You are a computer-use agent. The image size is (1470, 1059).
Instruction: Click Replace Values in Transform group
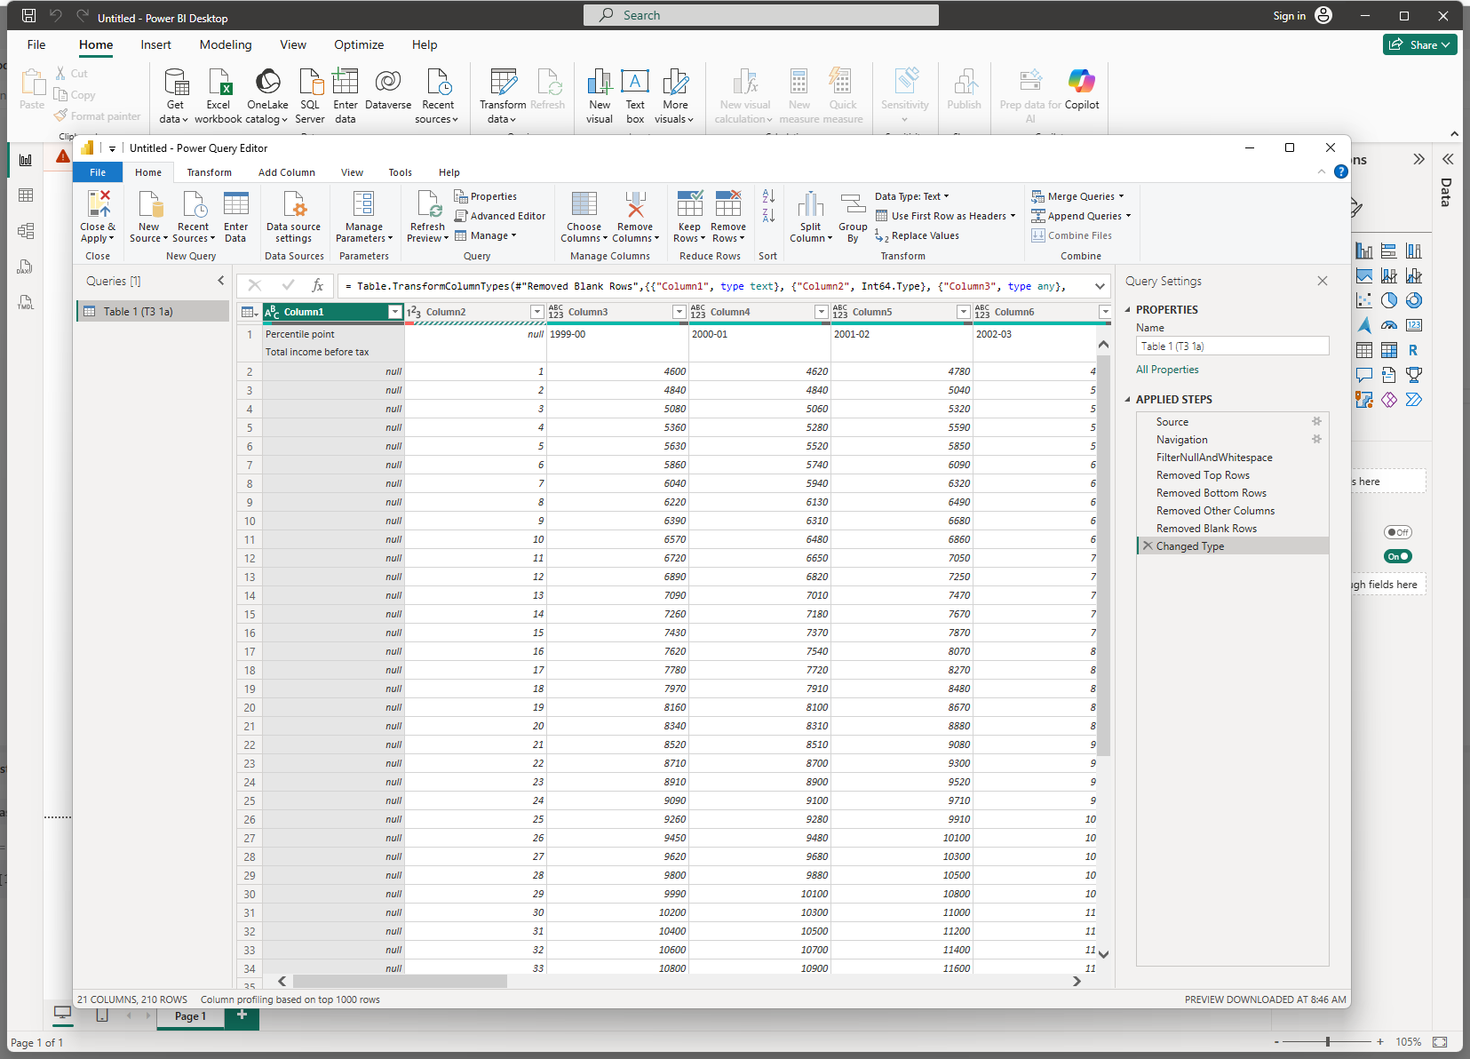(x=917, y=235)
